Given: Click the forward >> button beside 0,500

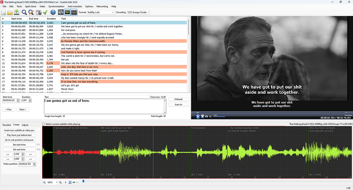Looking at the screenshot, I should pos(31,154).
